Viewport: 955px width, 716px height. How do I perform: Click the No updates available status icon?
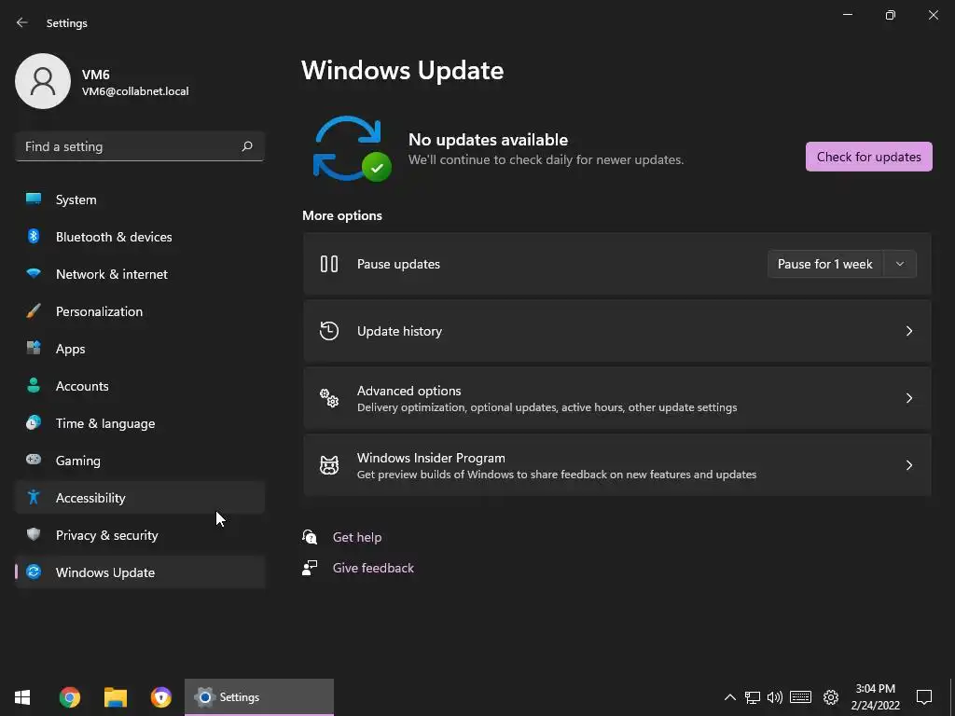352,148
